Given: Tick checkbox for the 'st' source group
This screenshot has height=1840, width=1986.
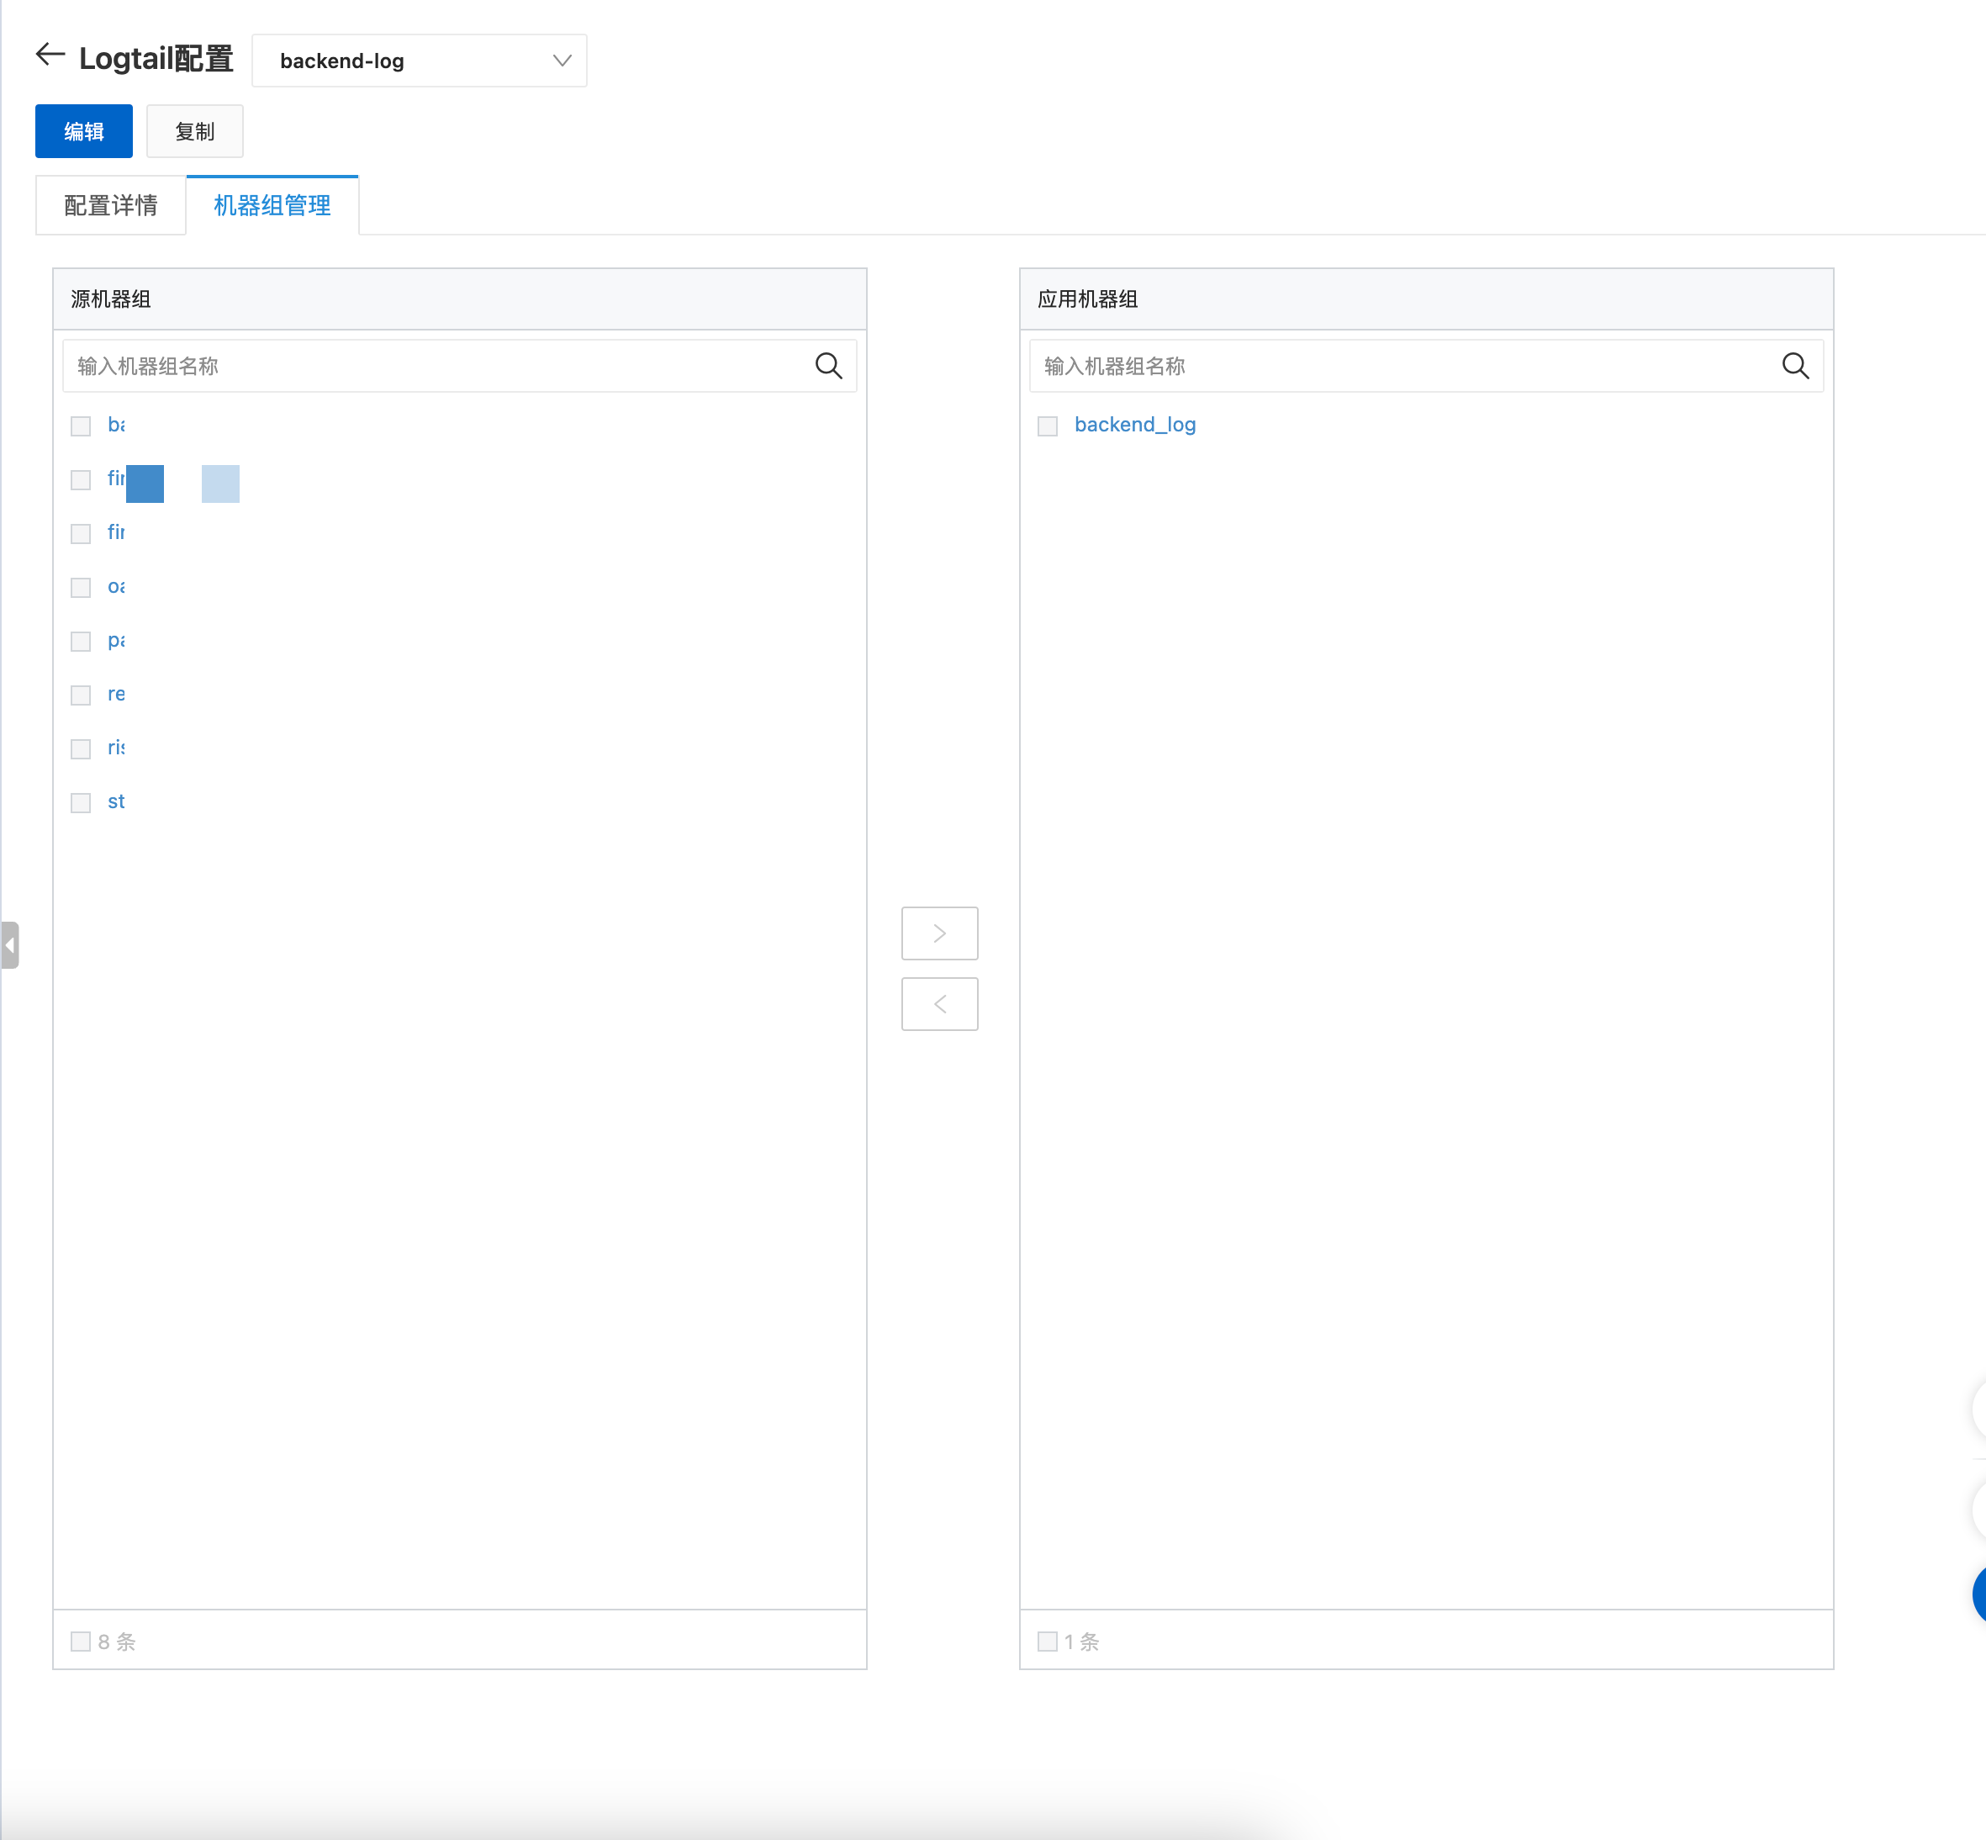Looking at the screenshot, I should [81, 802].
